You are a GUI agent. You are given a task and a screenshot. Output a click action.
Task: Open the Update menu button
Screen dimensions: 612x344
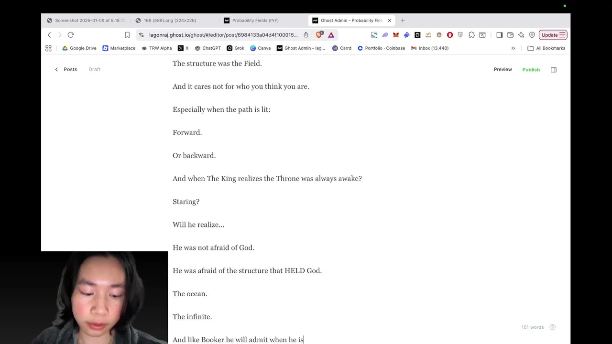(x=553, y=35)
